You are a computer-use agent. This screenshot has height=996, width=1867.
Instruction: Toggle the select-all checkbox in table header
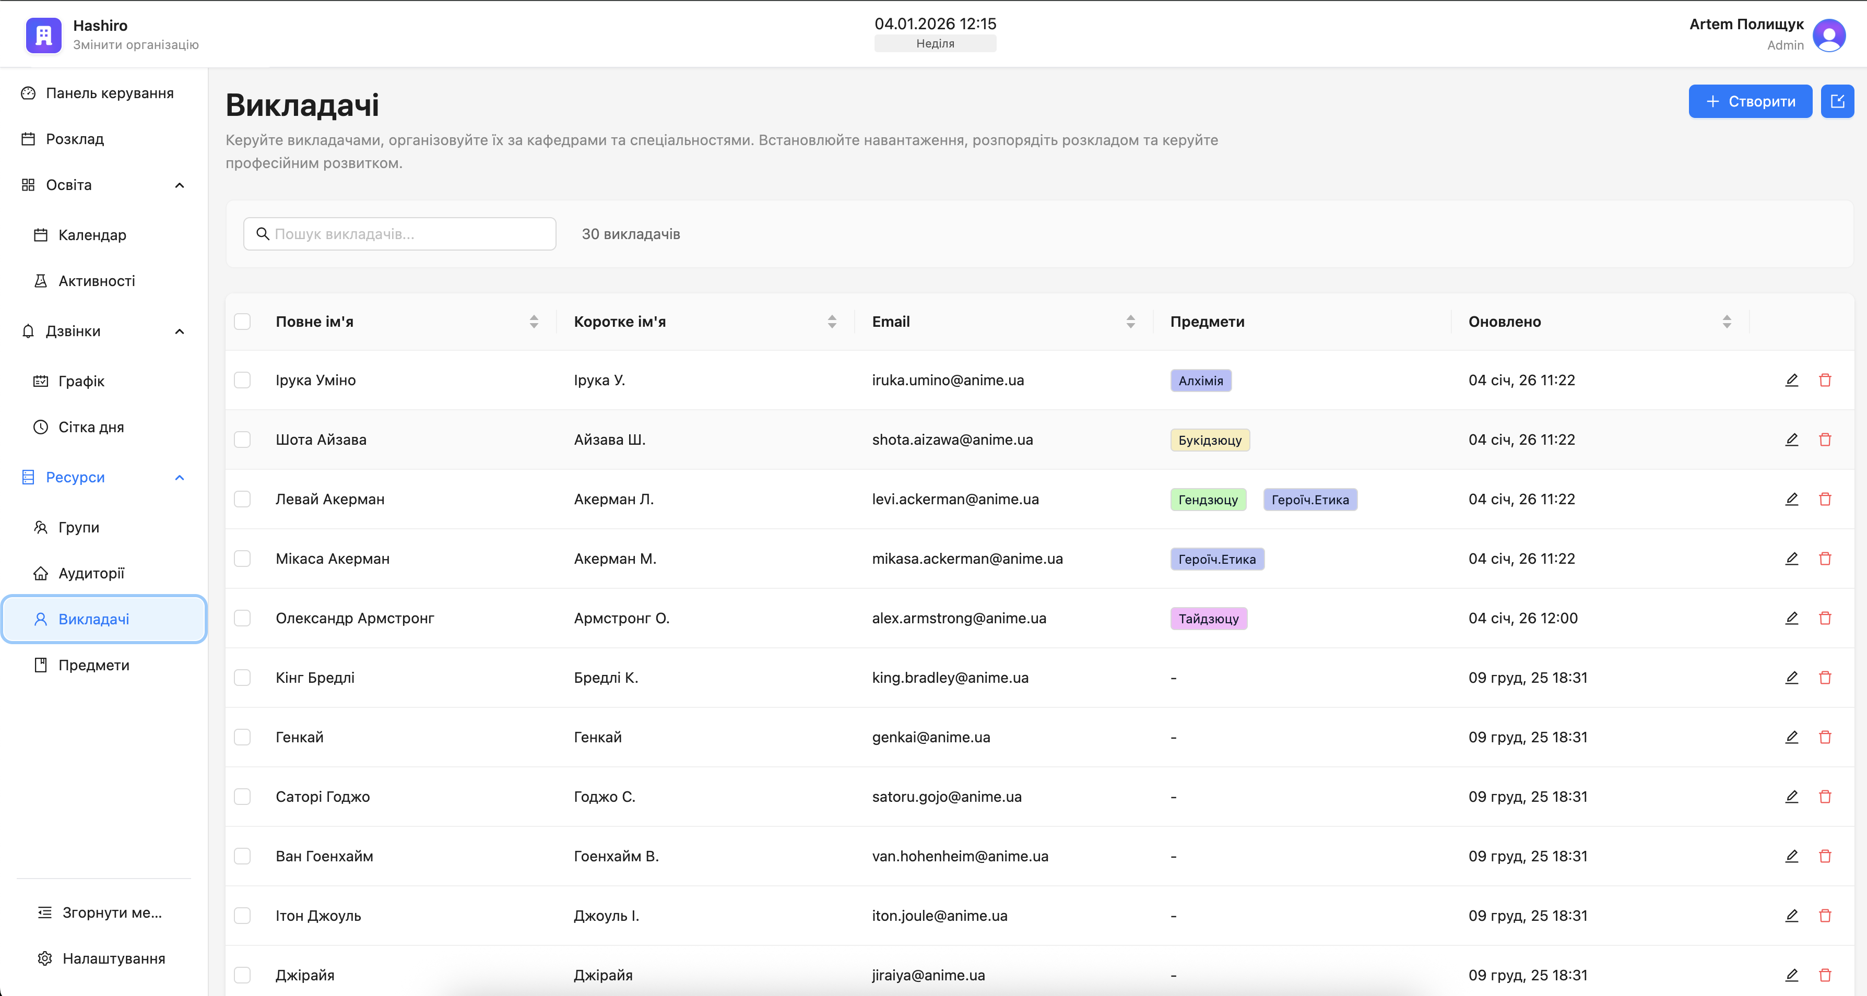click(x=242, y=321)
